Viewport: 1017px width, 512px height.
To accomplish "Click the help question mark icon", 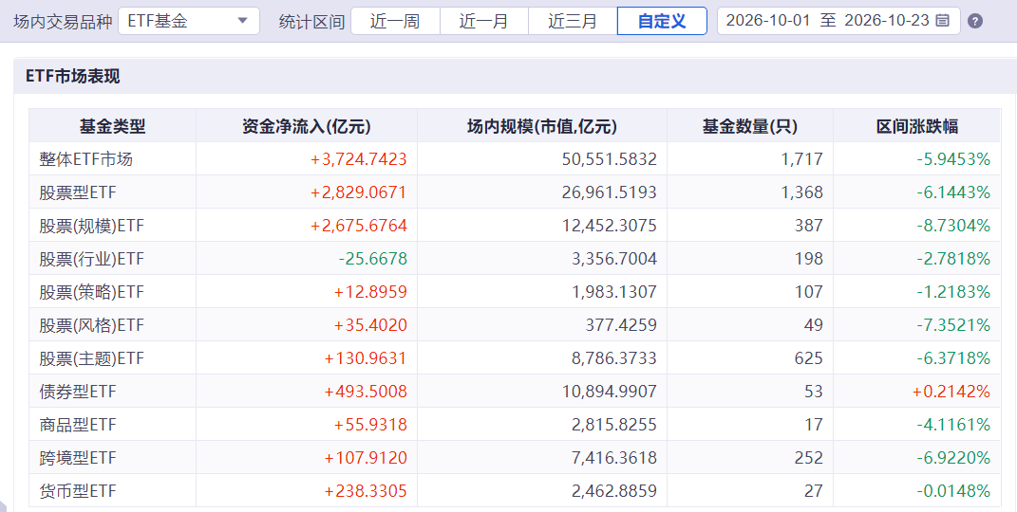I will coord(975,22).
